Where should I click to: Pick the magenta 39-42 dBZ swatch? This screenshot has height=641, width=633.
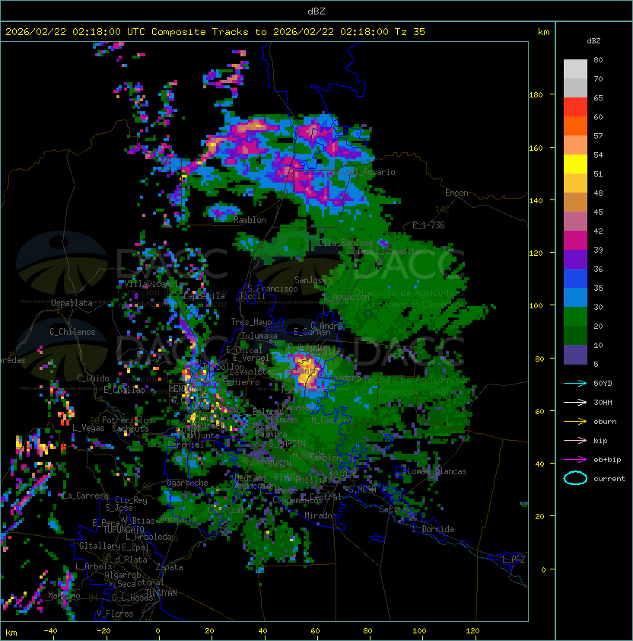(575, 240)
